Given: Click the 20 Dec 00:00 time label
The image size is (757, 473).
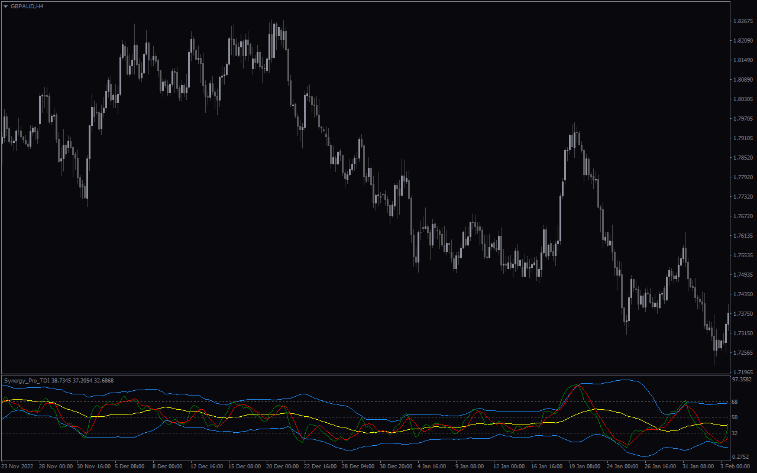Looking at the screenshot, I should click(283, 466).
